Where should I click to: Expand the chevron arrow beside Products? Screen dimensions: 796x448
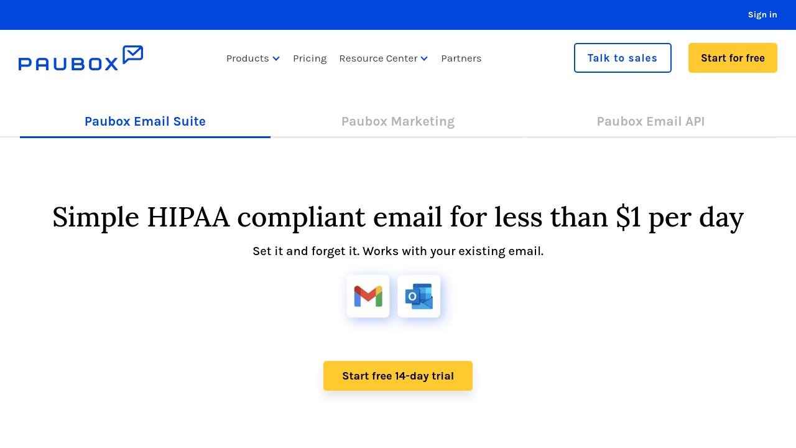[276, 58]
